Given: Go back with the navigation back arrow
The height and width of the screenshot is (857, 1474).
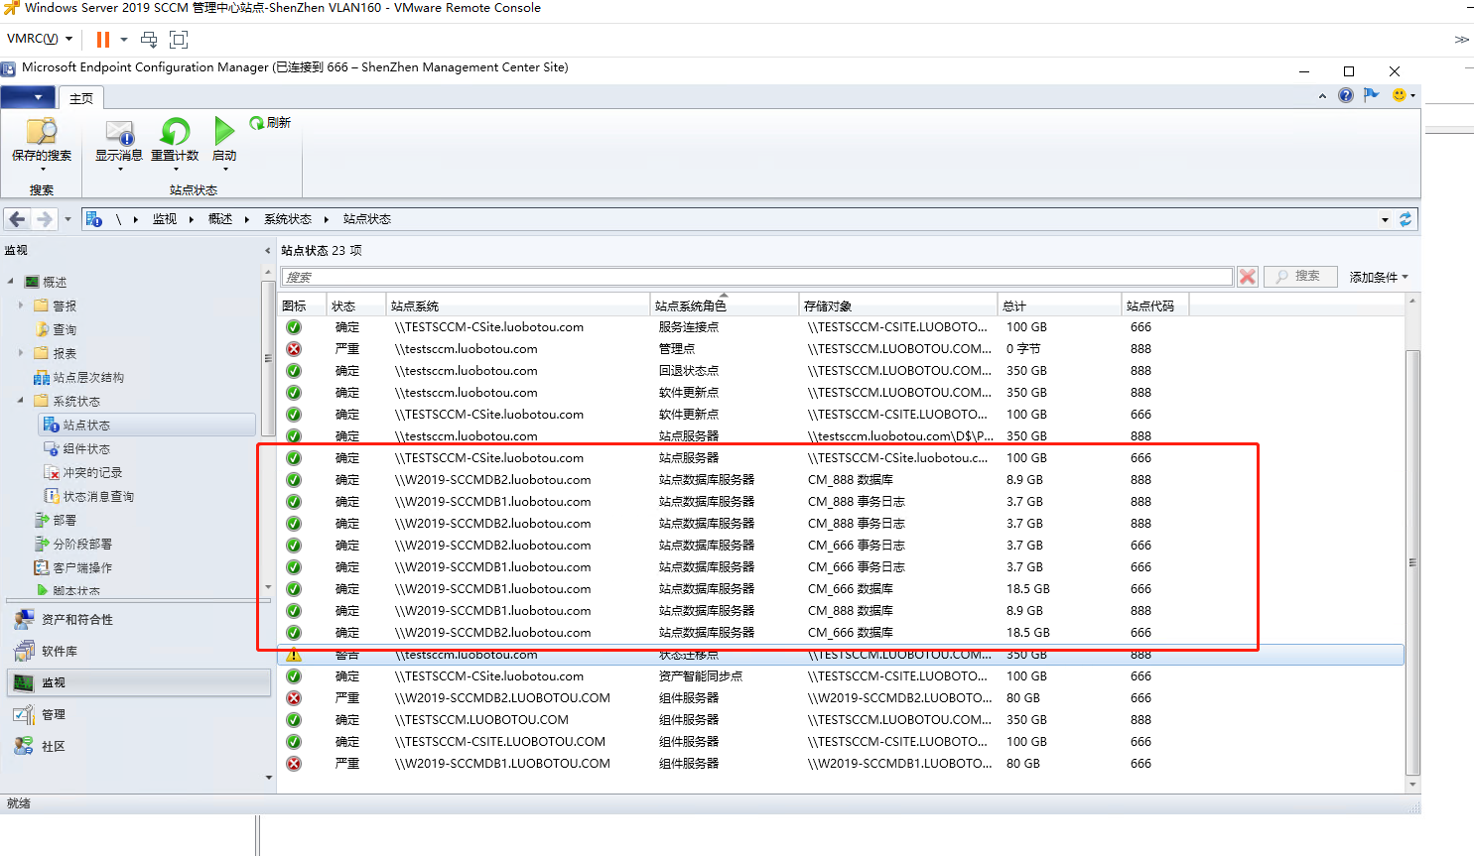Looking at the screenshot, I should tap(18, 219).
